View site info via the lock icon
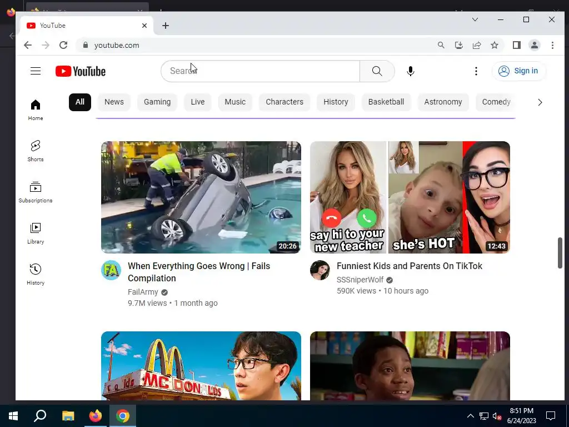Image resolution: width=569 pixels, height=427 pixels. 86,45
